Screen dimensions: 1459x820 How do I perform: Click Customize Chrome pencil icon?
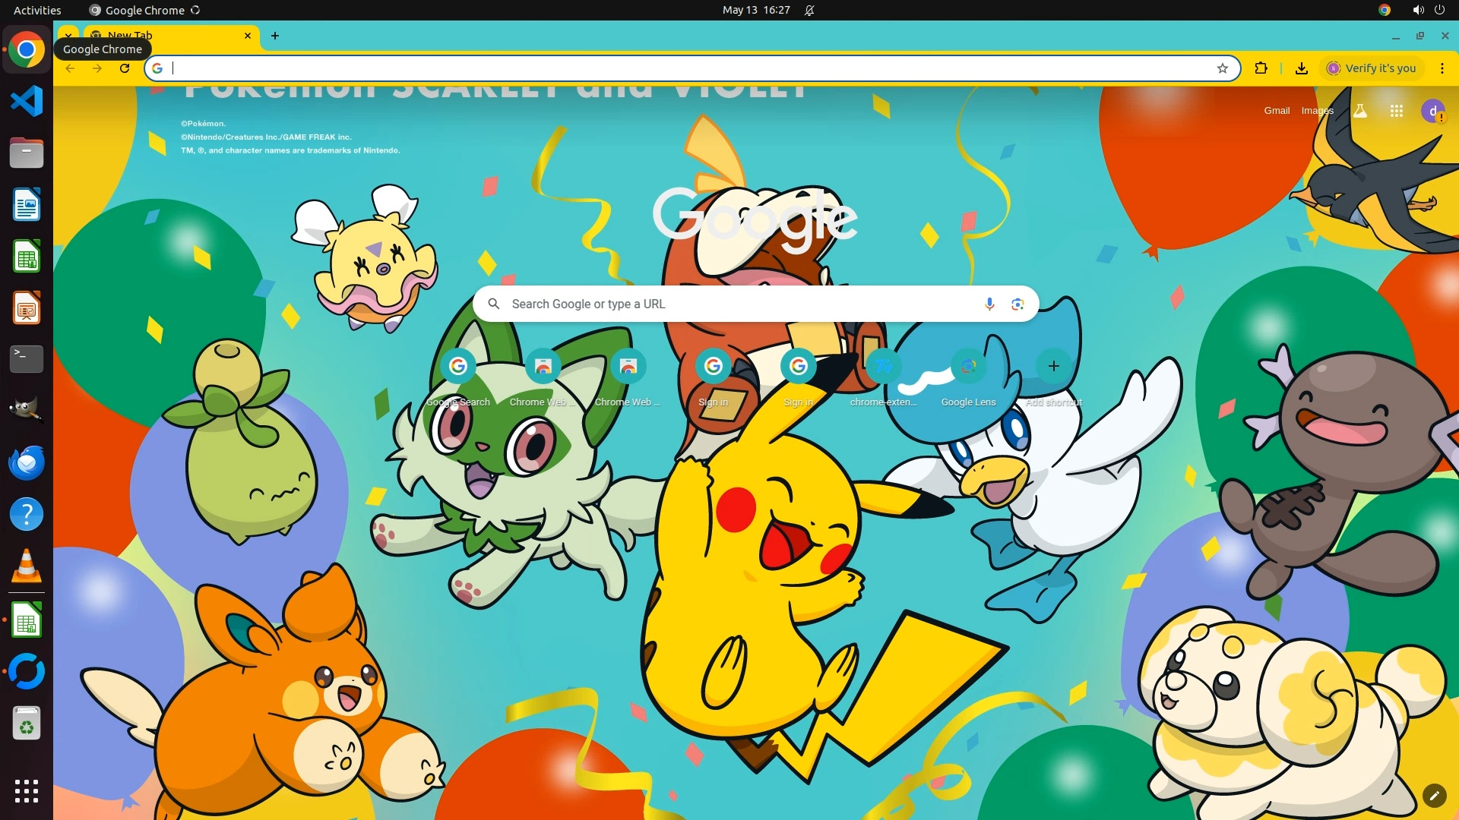pos(1433,795)
